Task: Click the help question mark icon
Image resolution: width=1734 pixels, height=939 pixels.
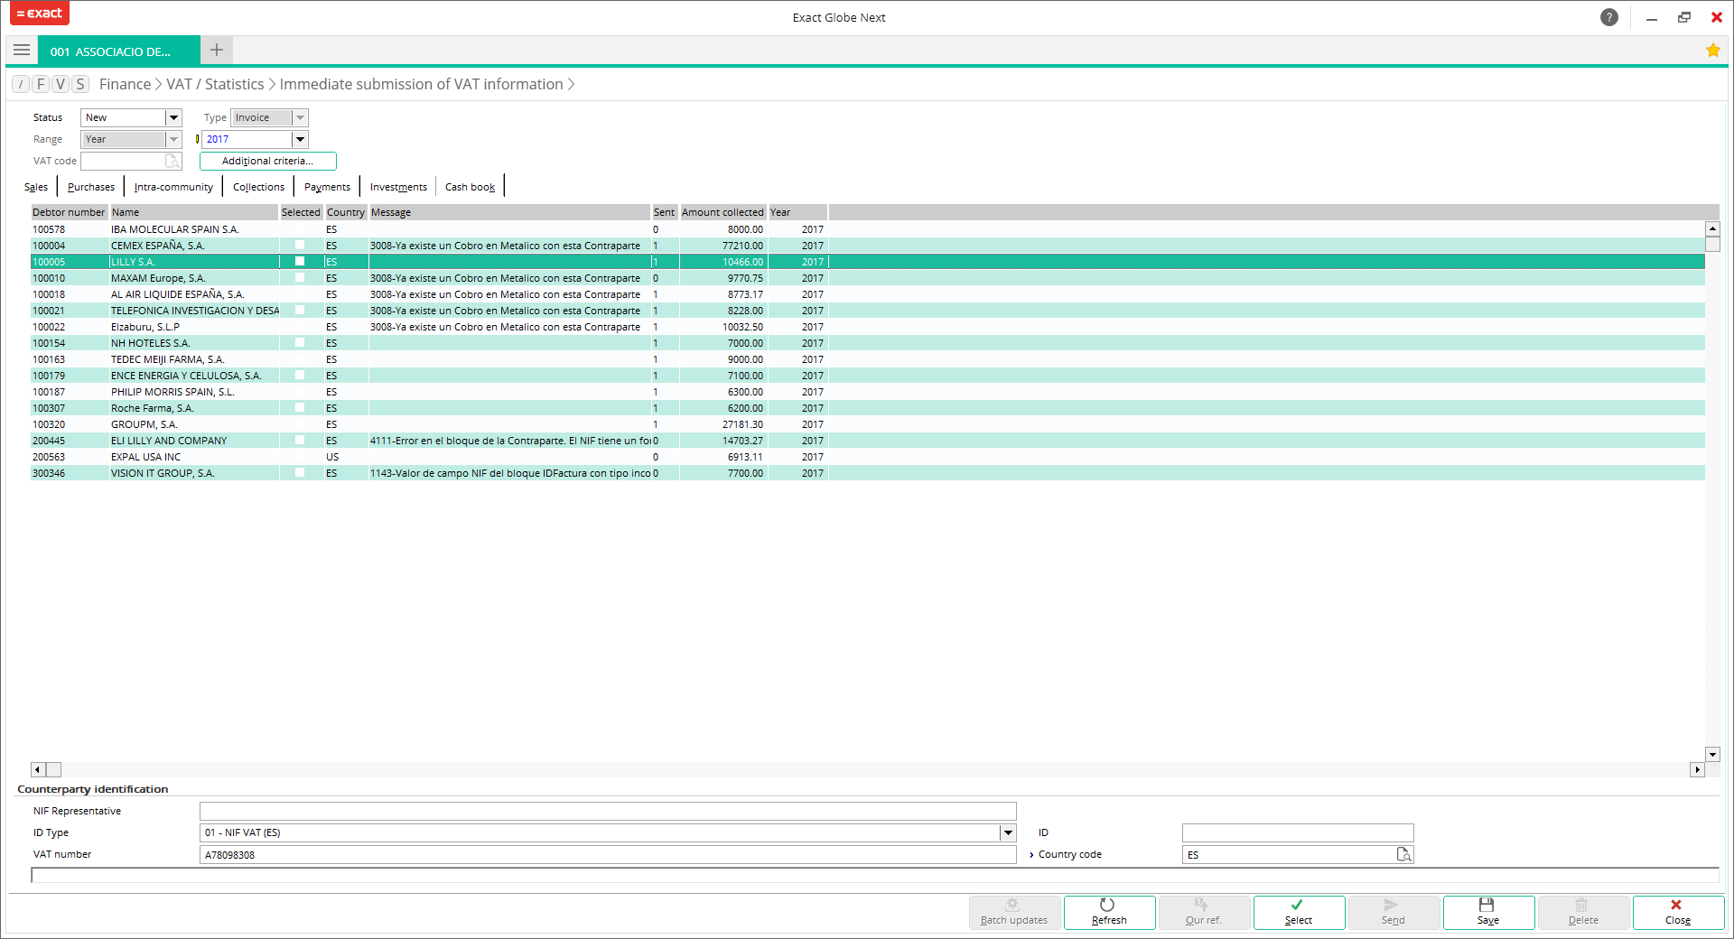Action: [1609, 17]
